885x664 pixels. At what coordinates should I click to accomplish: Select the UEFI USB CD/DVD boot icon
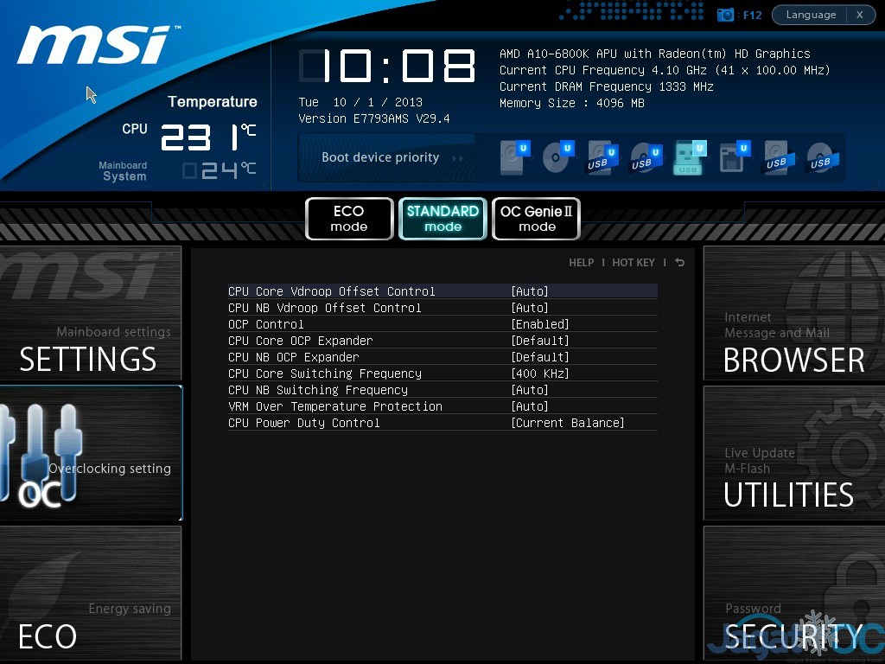[x=646, y=157]
